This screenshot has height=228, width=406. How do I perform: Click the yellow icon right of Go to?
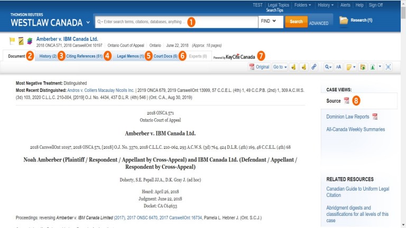293,67
